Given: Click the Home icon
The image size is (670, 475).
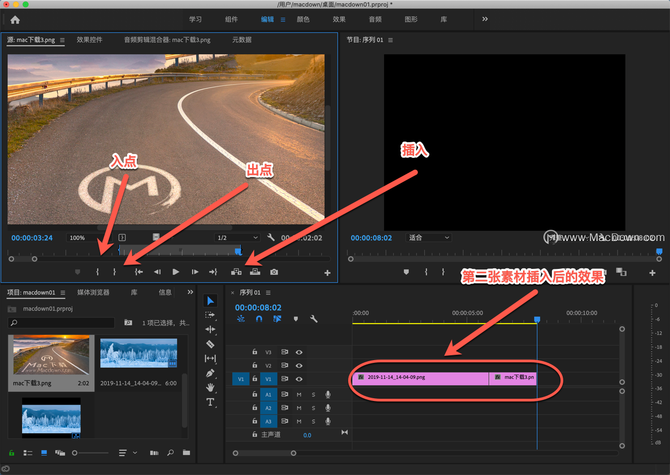Looking at the screenshot, I should point(15,20).
